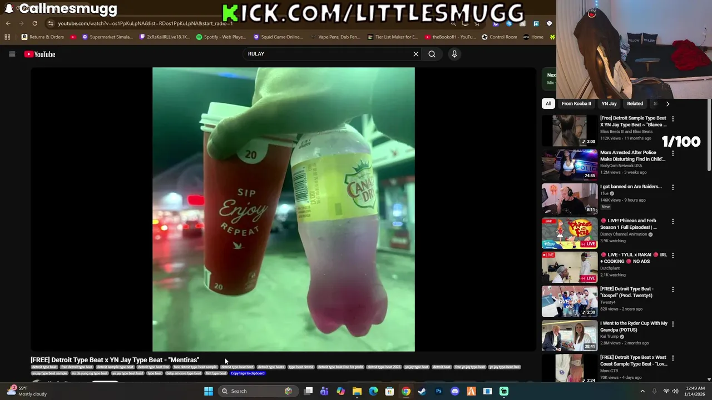Viewport: 712px width, 400px height.
Task: Open the Tier List Maker bookmark
Action: [x=393, y=37]
